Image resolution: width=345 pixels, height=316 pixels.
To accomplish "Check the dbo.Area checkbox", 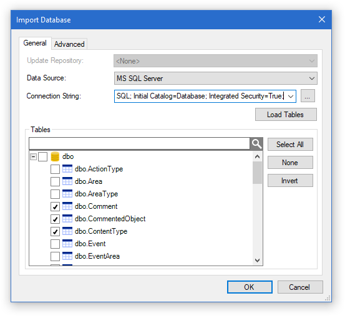I will pyautogui.click(x=55, y=182).
